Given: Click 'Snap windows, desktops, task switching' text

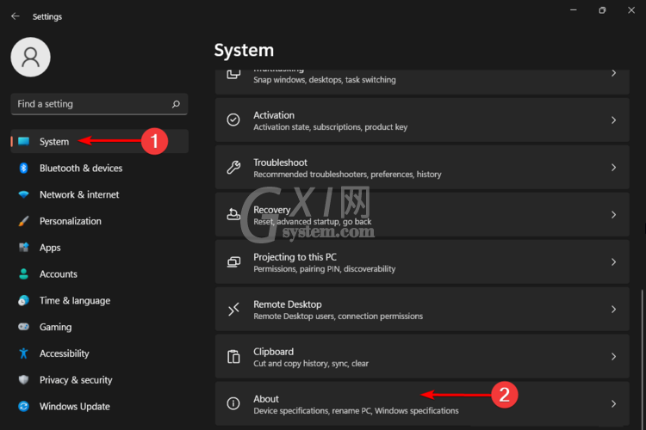Looking at the screenshot, I should pyautogui.click(x=324, y=80).
